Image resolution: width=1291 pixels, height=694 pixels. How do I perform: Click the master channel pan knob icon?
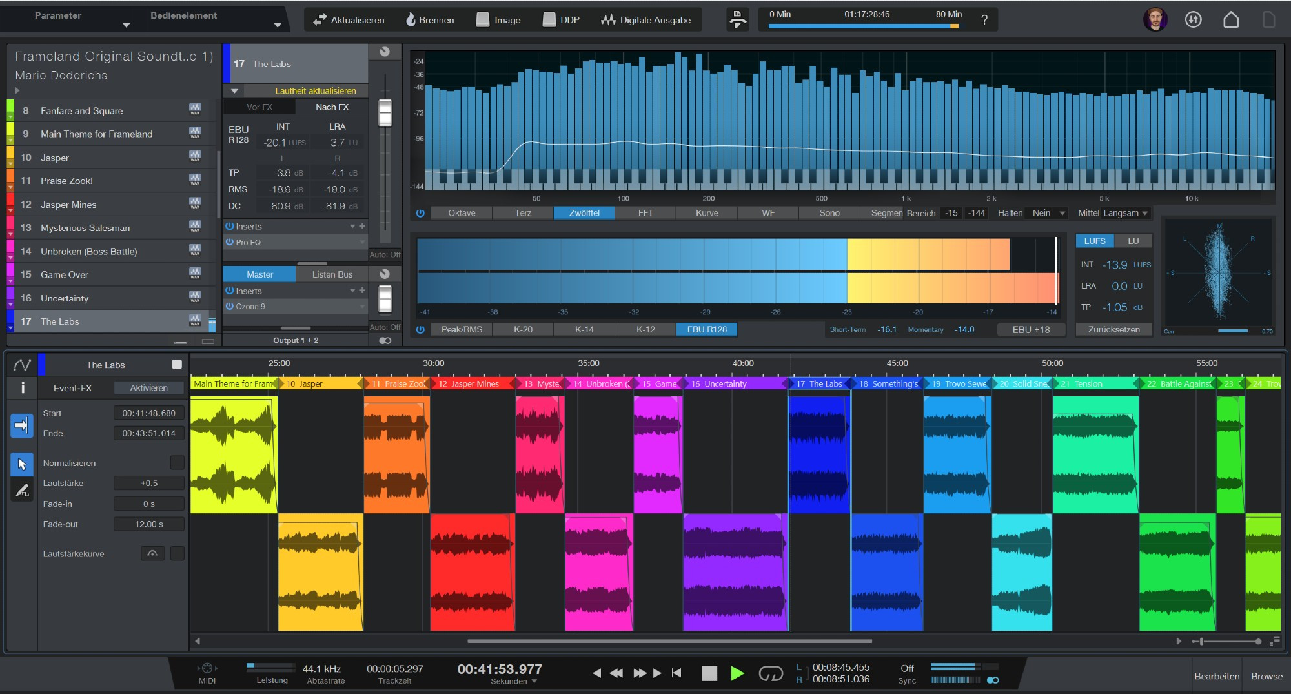click(x=385, y=274)
